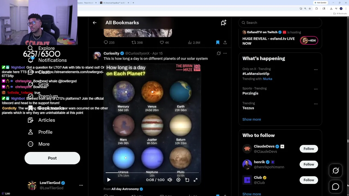Bookmark this page with the star icon
The width and height of the screenshot is (349, 196).
310,9
